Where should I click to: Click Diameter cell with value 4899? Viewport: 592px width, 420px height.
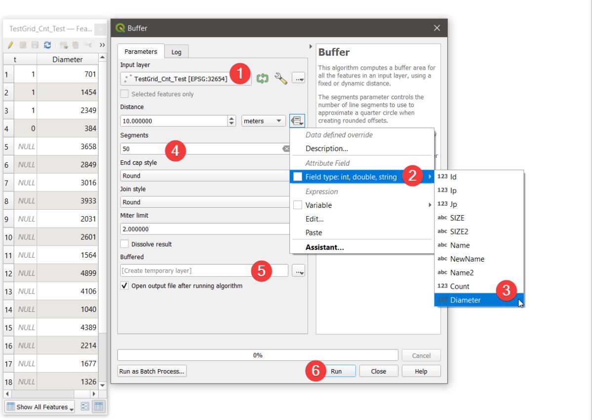coord(67,273)
